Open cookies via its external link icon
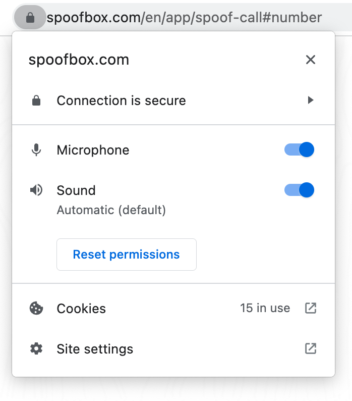352x401 pixels. tap(311, 308)
